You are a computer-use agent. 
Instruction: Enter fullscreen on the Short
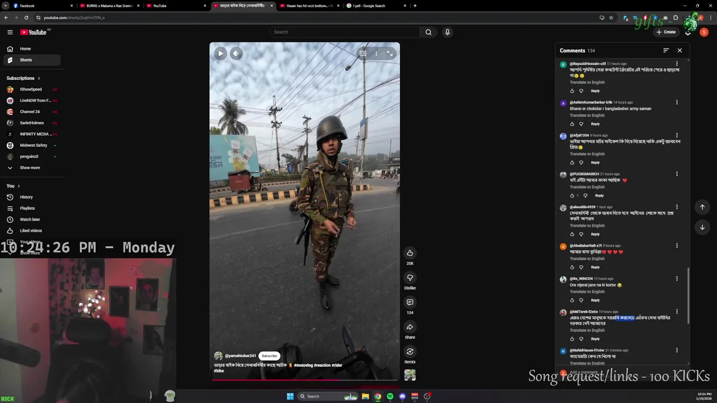pos(390,53)
